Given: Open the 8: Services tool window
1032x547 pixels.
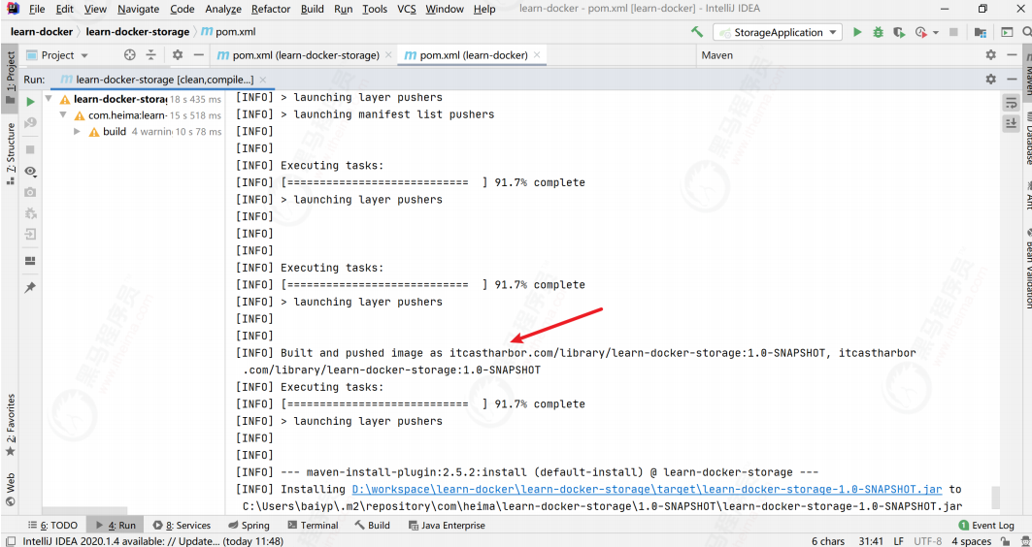Looking at the screenshot, I should pyautogui.click(x=182, y=526).
